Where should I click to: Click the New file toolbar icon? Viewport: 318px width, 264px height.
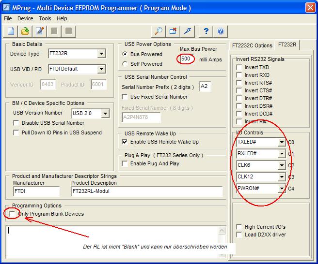(11, 31)
